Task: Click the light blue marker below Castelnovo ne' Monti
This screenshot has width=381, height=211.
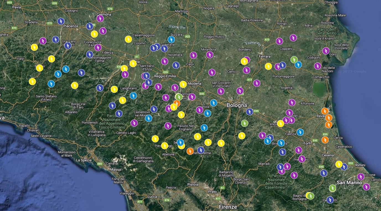Action: click(x=149, y=118)
